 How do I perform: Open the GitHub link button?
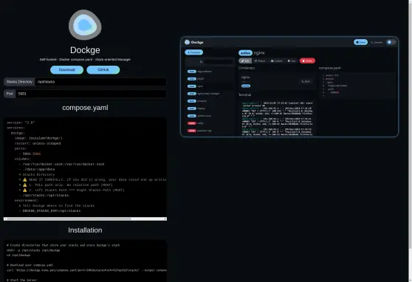[x=103, y=69]
